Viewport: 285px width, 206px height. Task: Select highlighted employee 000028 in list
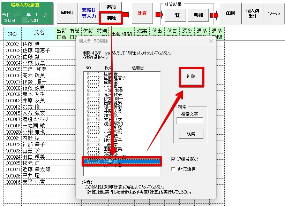click(x=121, y=161)
